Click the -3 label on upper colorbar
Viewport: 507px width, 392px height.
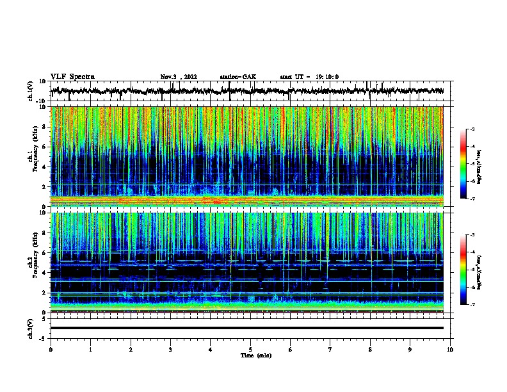[x=472, y=129]
